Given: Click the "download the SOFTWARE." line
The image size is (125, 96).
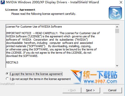Looking at the screenshot, I should pos(22,56).
